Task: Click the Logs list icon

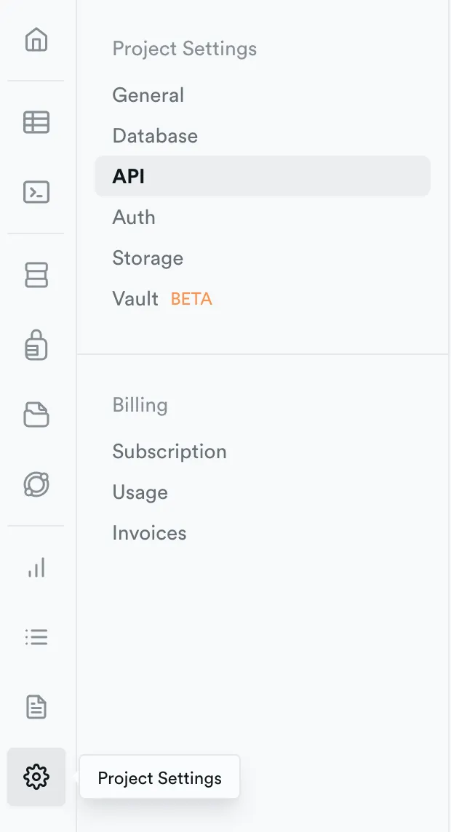Action: pos(36,636)
